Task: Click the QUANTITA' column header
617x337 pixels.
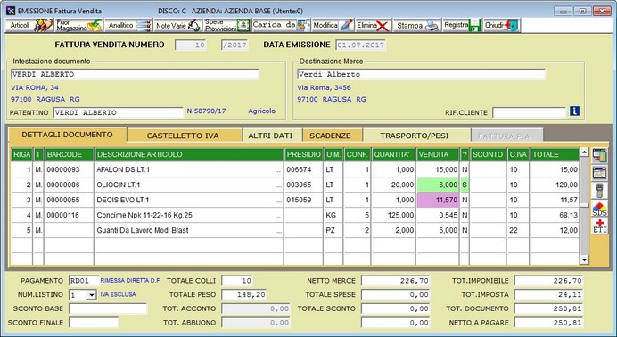Action: tap(393, 154)
